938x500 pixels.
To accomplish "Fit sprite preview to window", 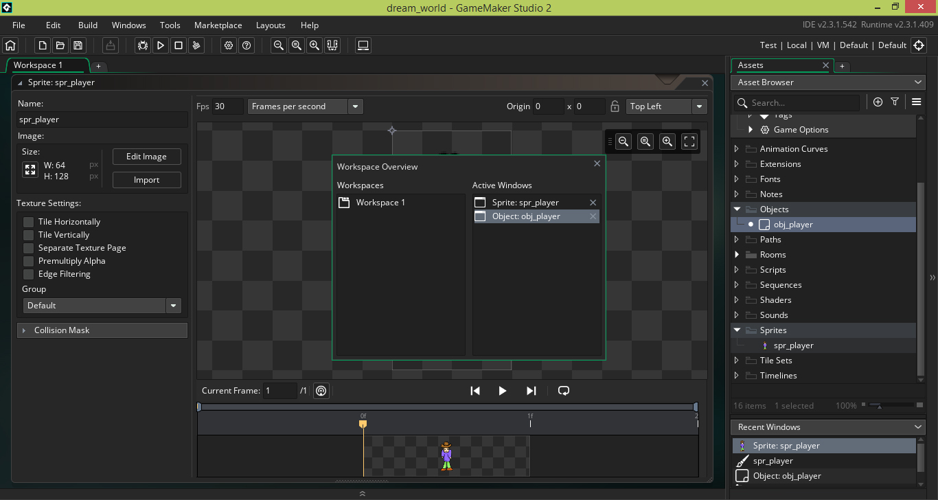I will click(x=689, y=141).
